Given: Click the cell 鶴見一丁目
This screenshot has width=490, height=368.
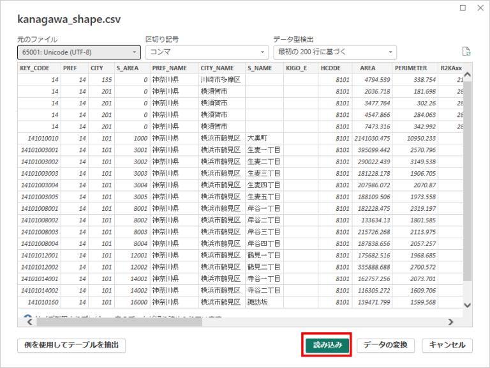Looking at the screenshot, I should tap(264, 256).
